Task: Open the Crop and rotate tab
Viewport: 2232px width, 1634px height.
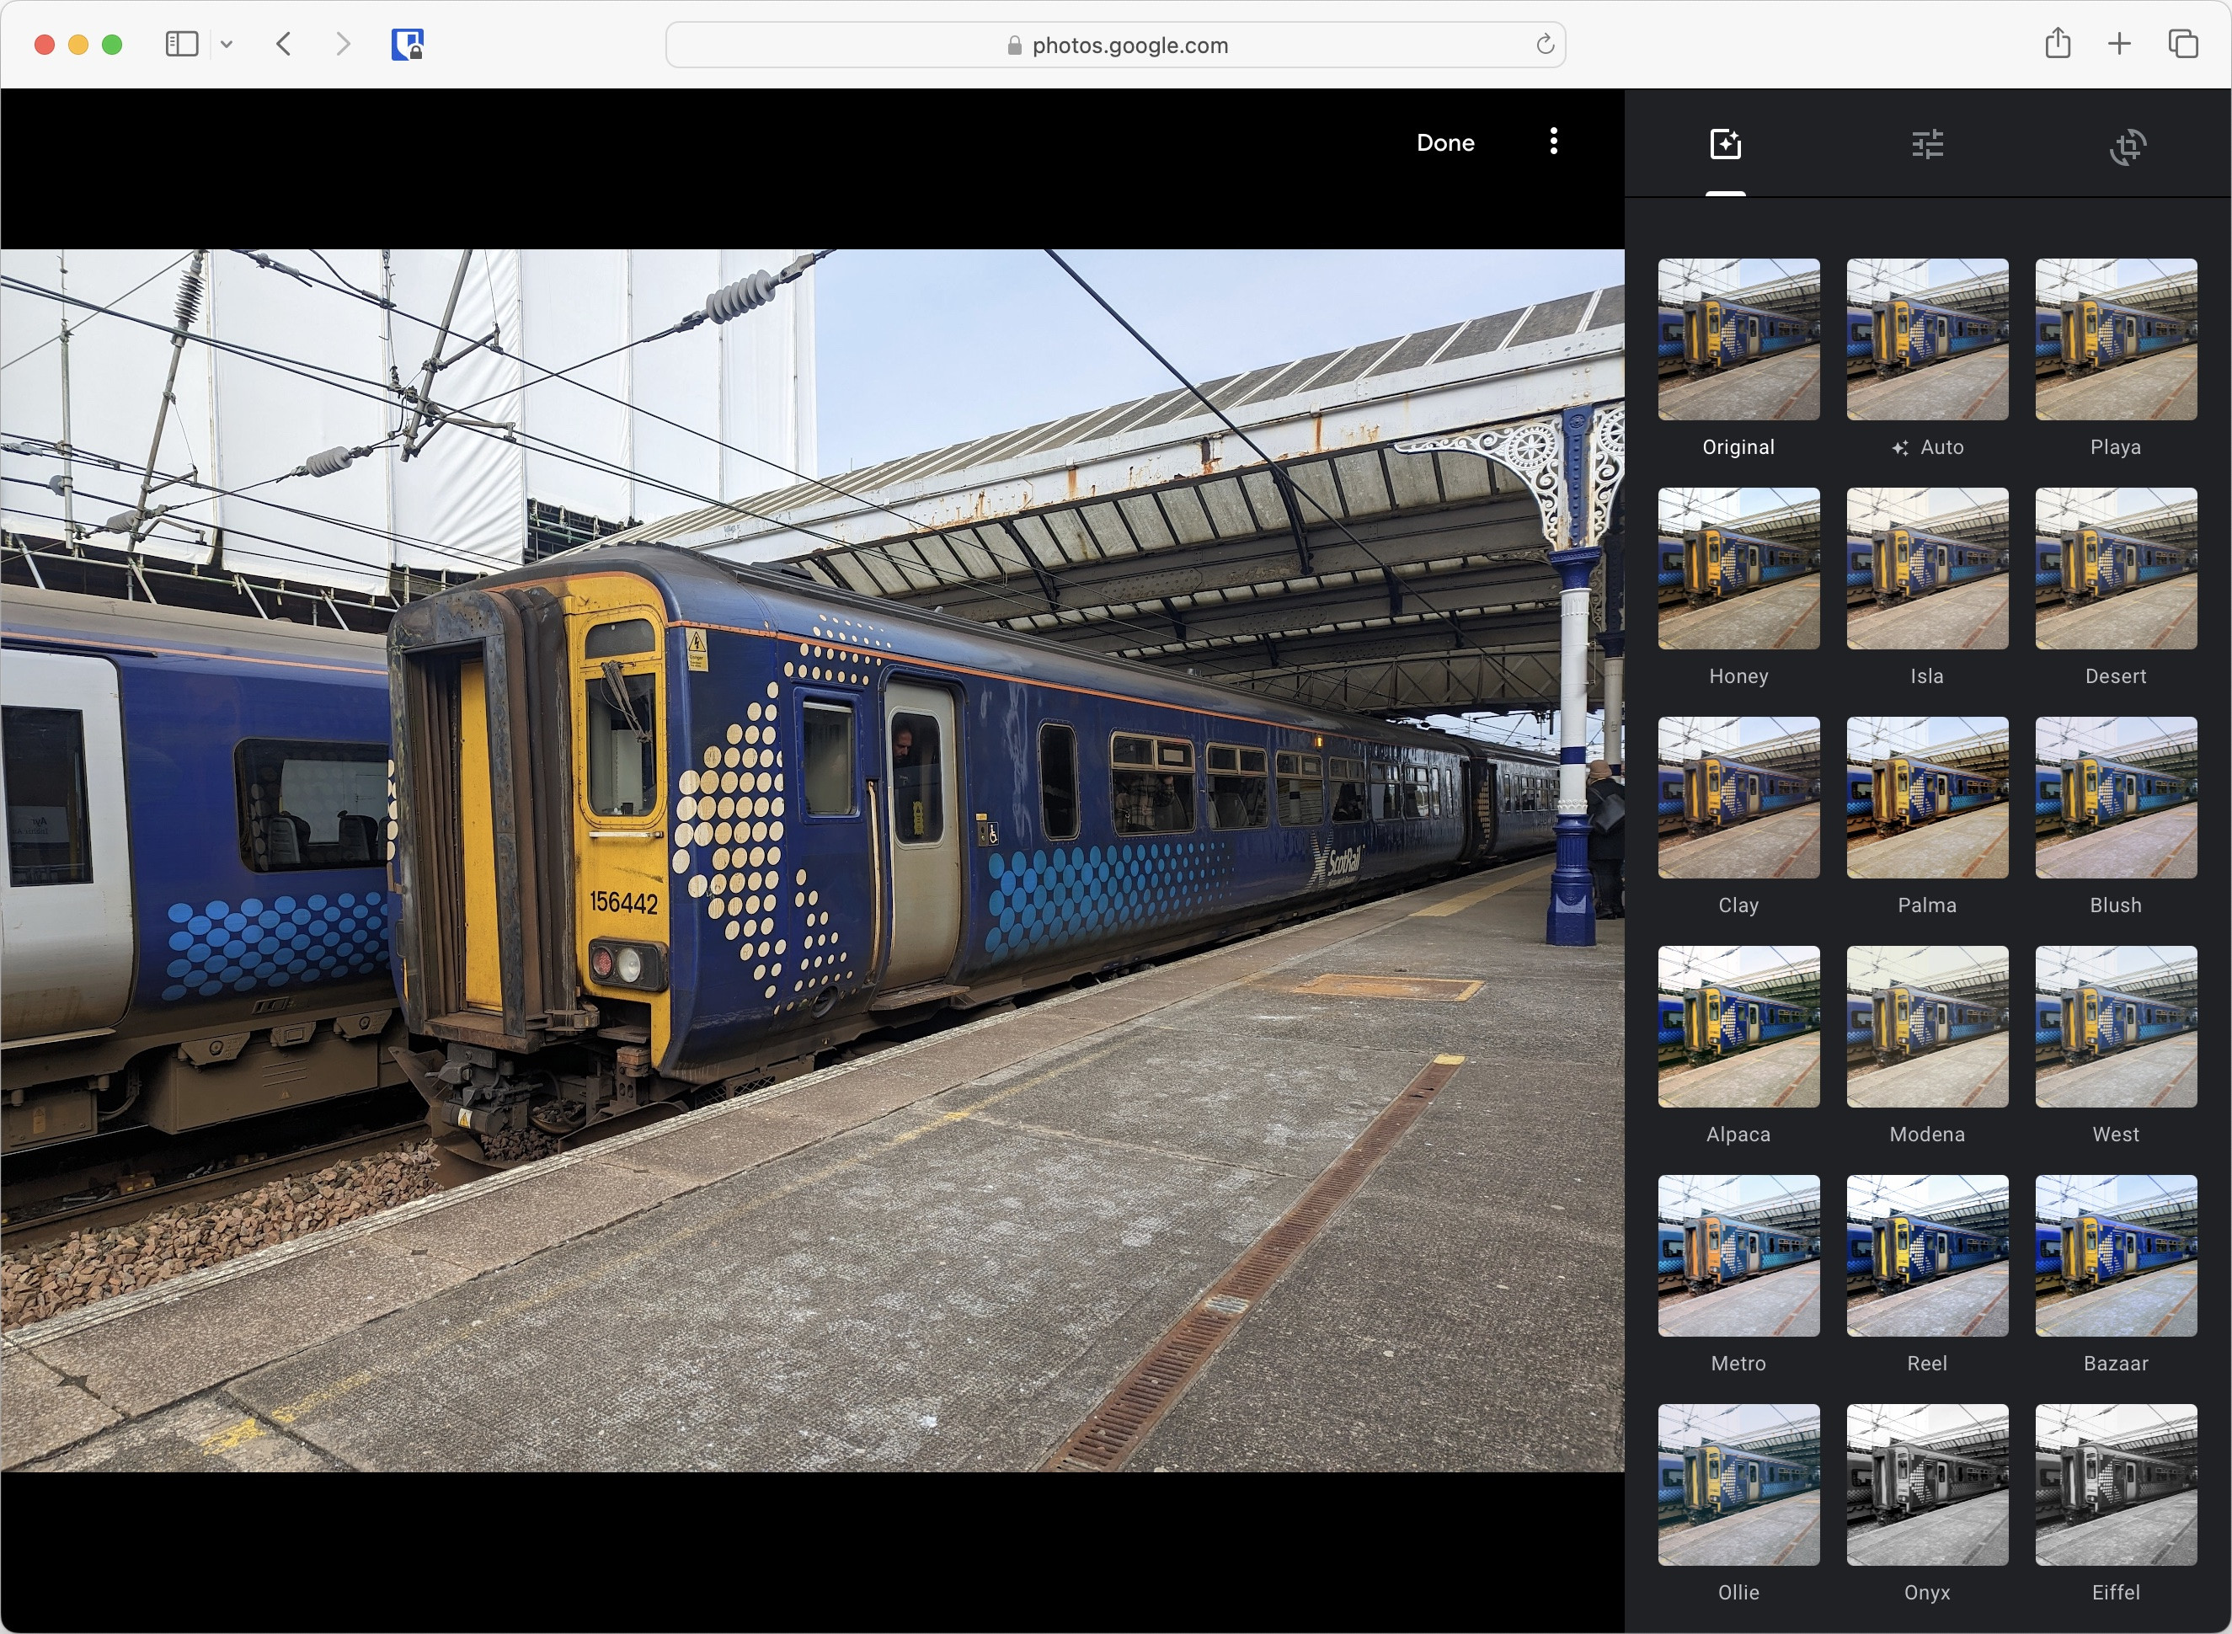Action: coord(2128,147)
